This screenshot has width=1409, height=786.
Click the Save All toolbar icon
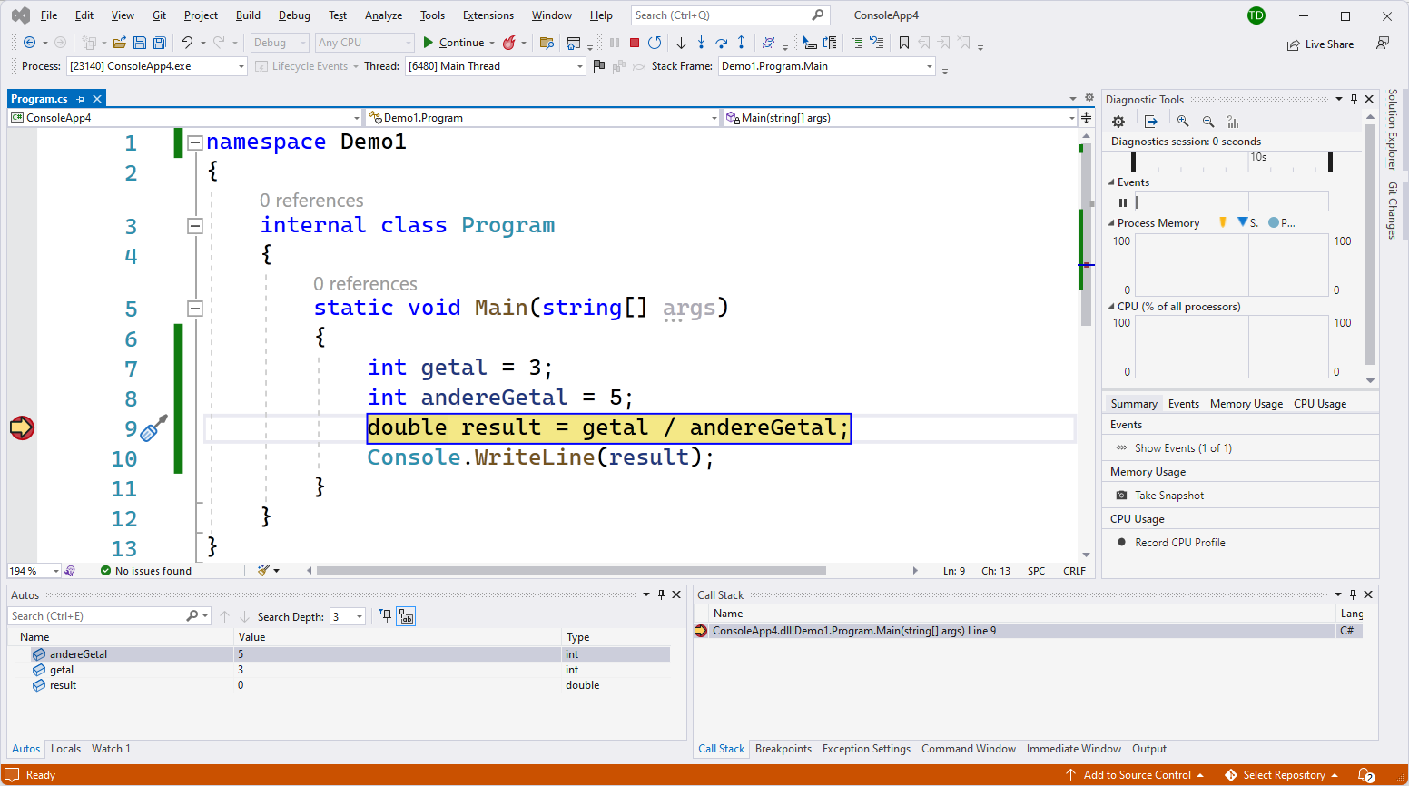pyautogui.click(x=160, y=43)
